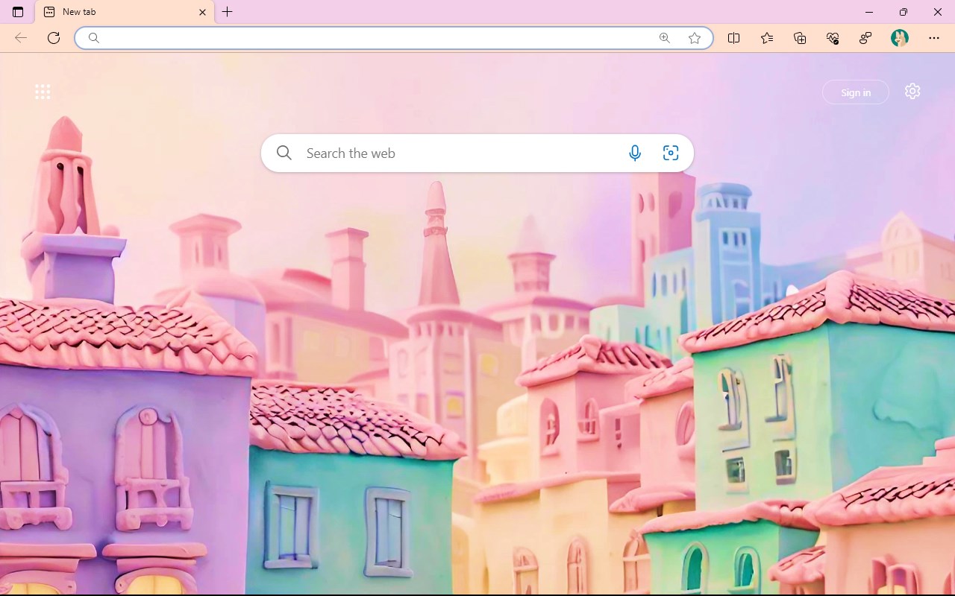
Task: Open page settings gear
Action: (912, 92)
